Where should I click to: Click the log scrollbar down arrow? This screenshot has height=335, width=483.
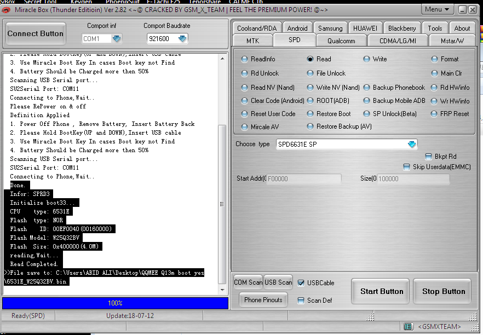[222, 290]
